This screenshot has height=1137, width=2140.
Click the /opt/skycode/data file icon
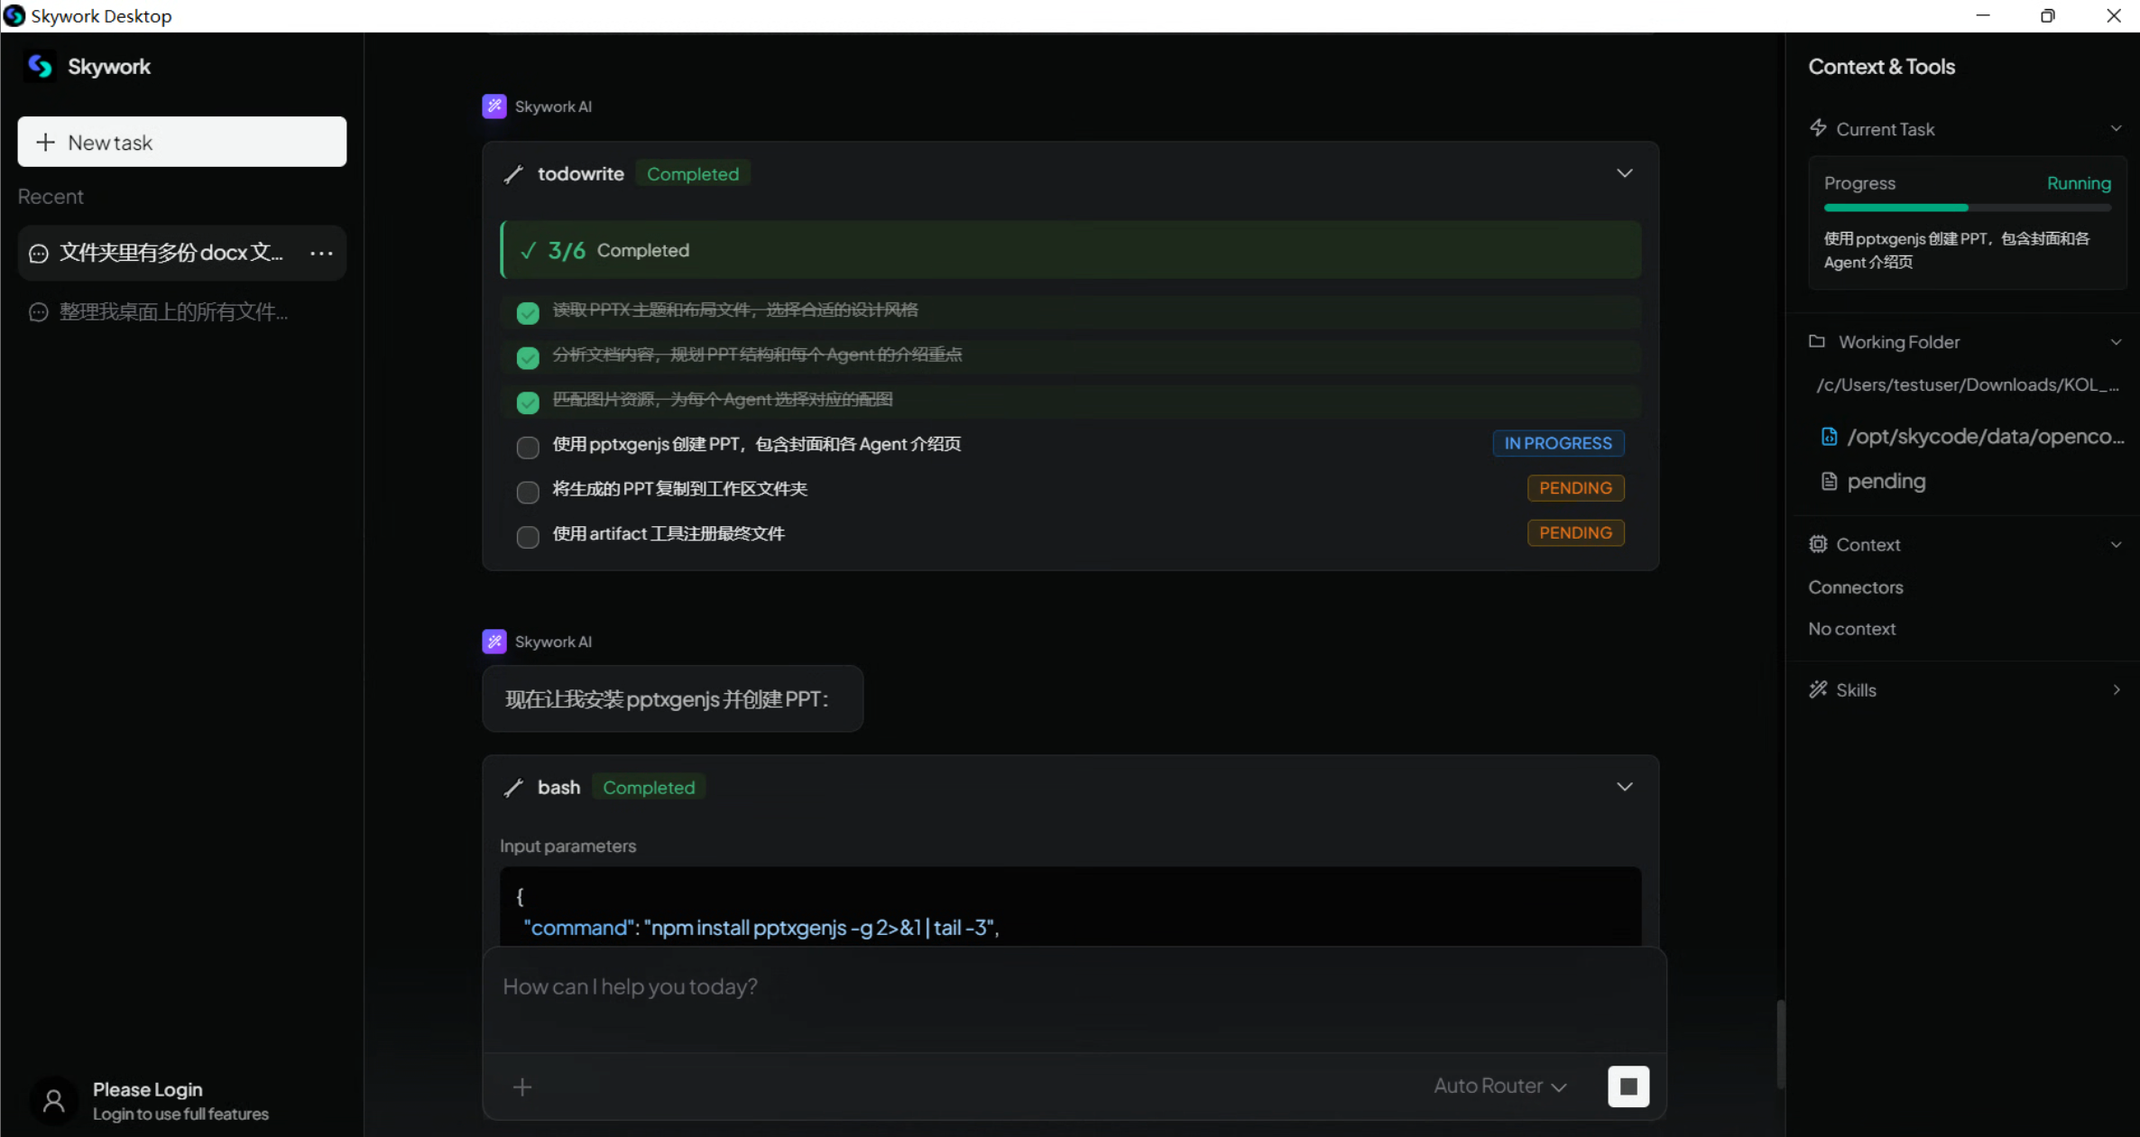pos(1829,437)
